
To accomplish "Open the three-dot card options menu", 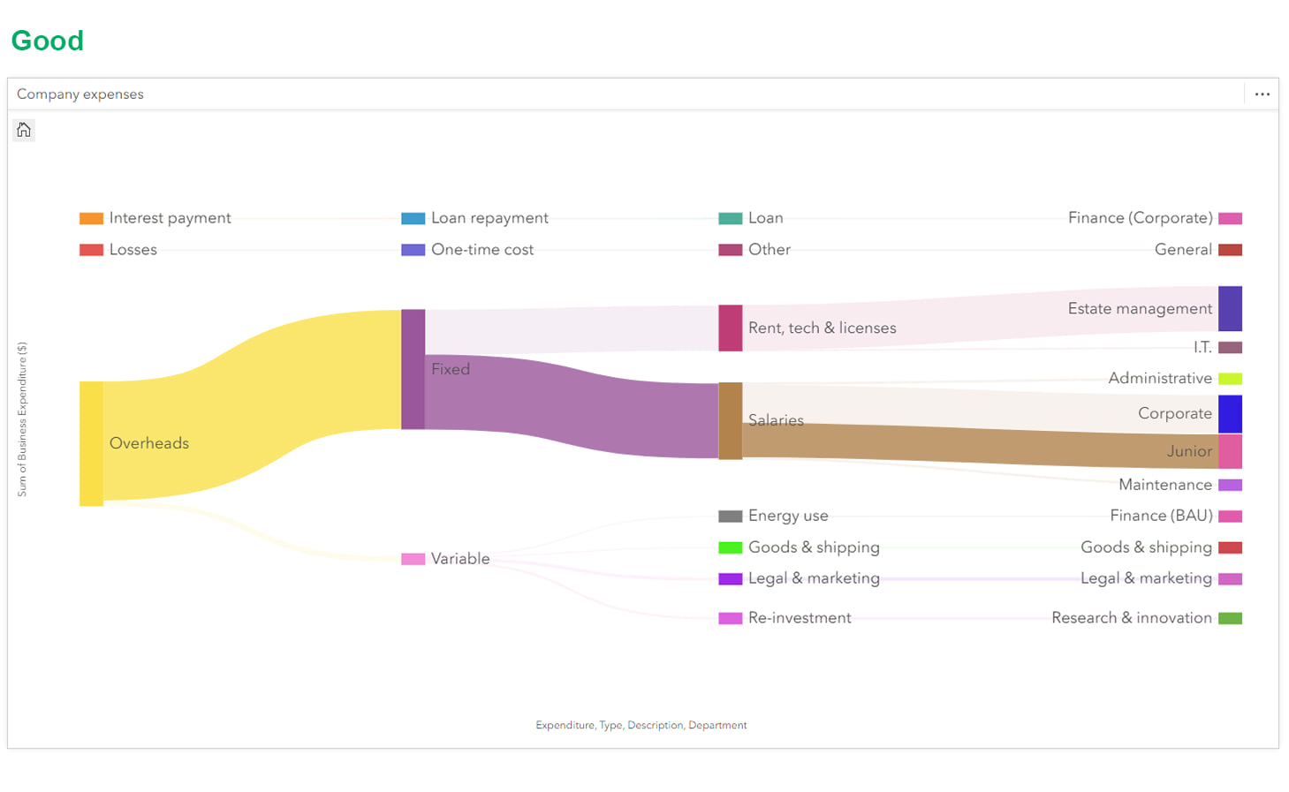I will (x=1262, y=94).
